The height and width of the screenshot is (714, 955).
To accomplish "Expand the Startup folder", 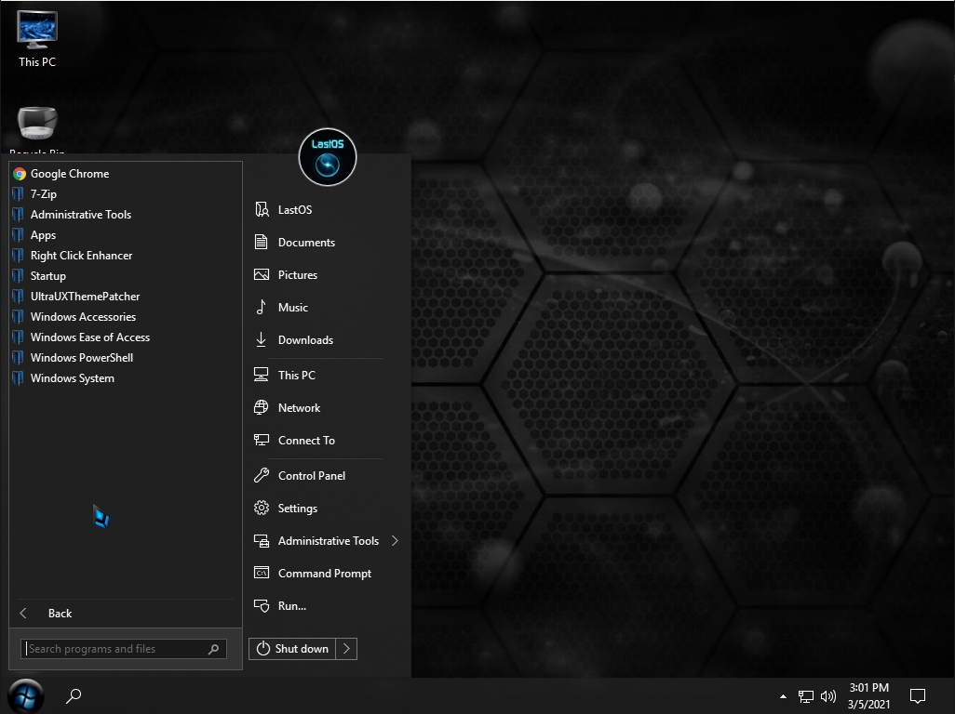I will [126, 276].
